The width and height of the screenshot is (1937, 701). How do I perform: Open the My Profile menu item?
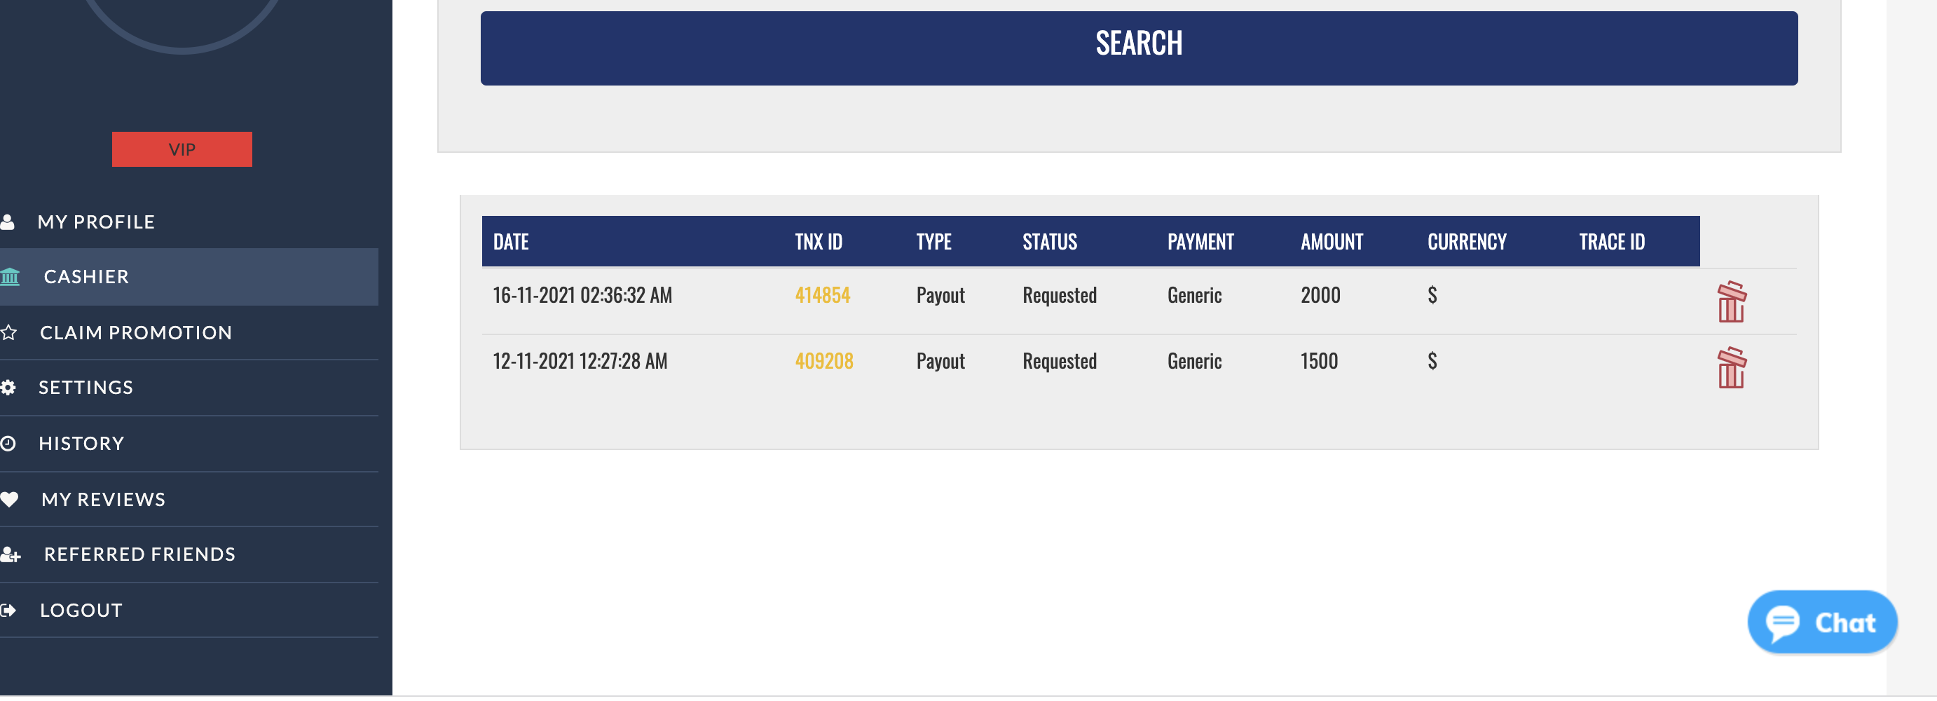pyautogui.click(x=96, y=223)
